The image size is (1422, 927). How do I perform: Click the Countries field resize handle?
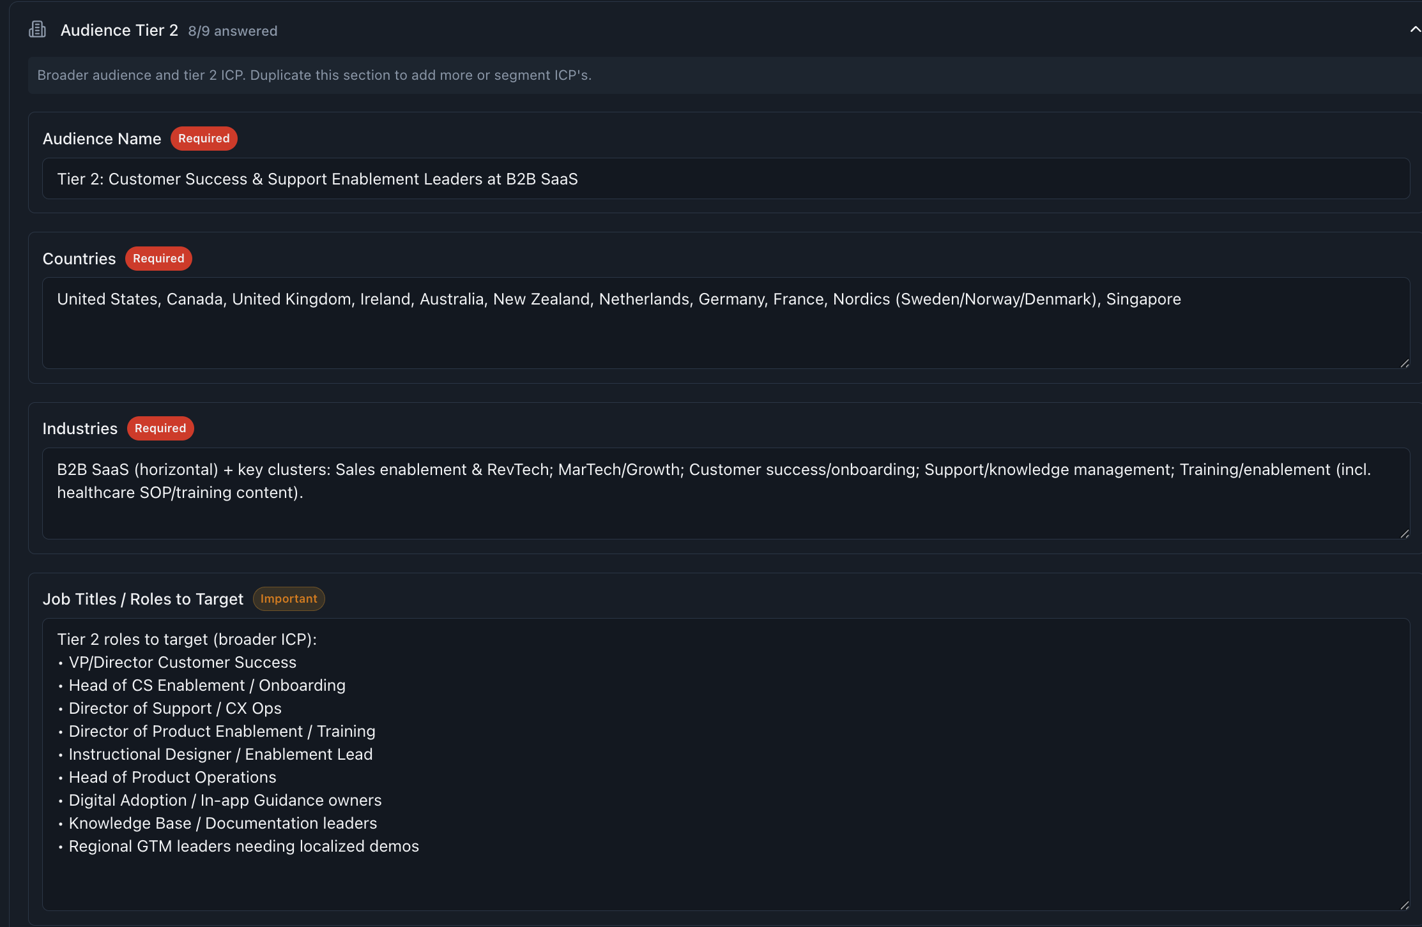1404,363
